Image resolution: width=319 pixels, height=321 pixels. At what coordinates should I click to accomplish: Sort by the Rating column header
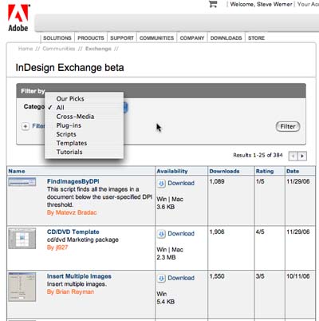pyautogui.click(x=265, y=171)
